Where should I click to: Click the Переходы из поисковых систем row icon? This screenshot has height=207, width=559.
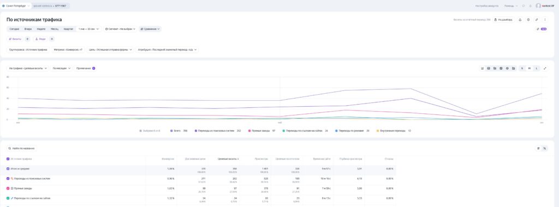(x=12, y=179)
